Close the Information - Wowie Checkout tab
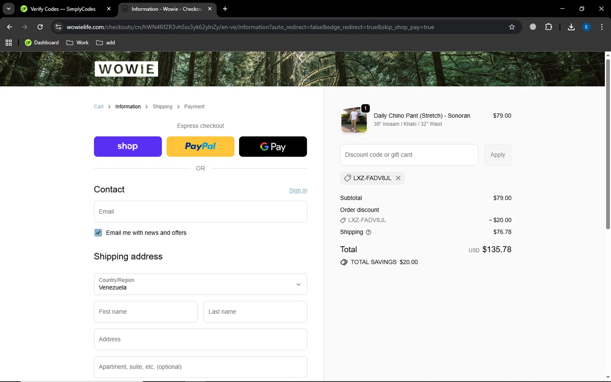This screenshot has height=382, width=611. pyautogui.click(x=210, y=9)
